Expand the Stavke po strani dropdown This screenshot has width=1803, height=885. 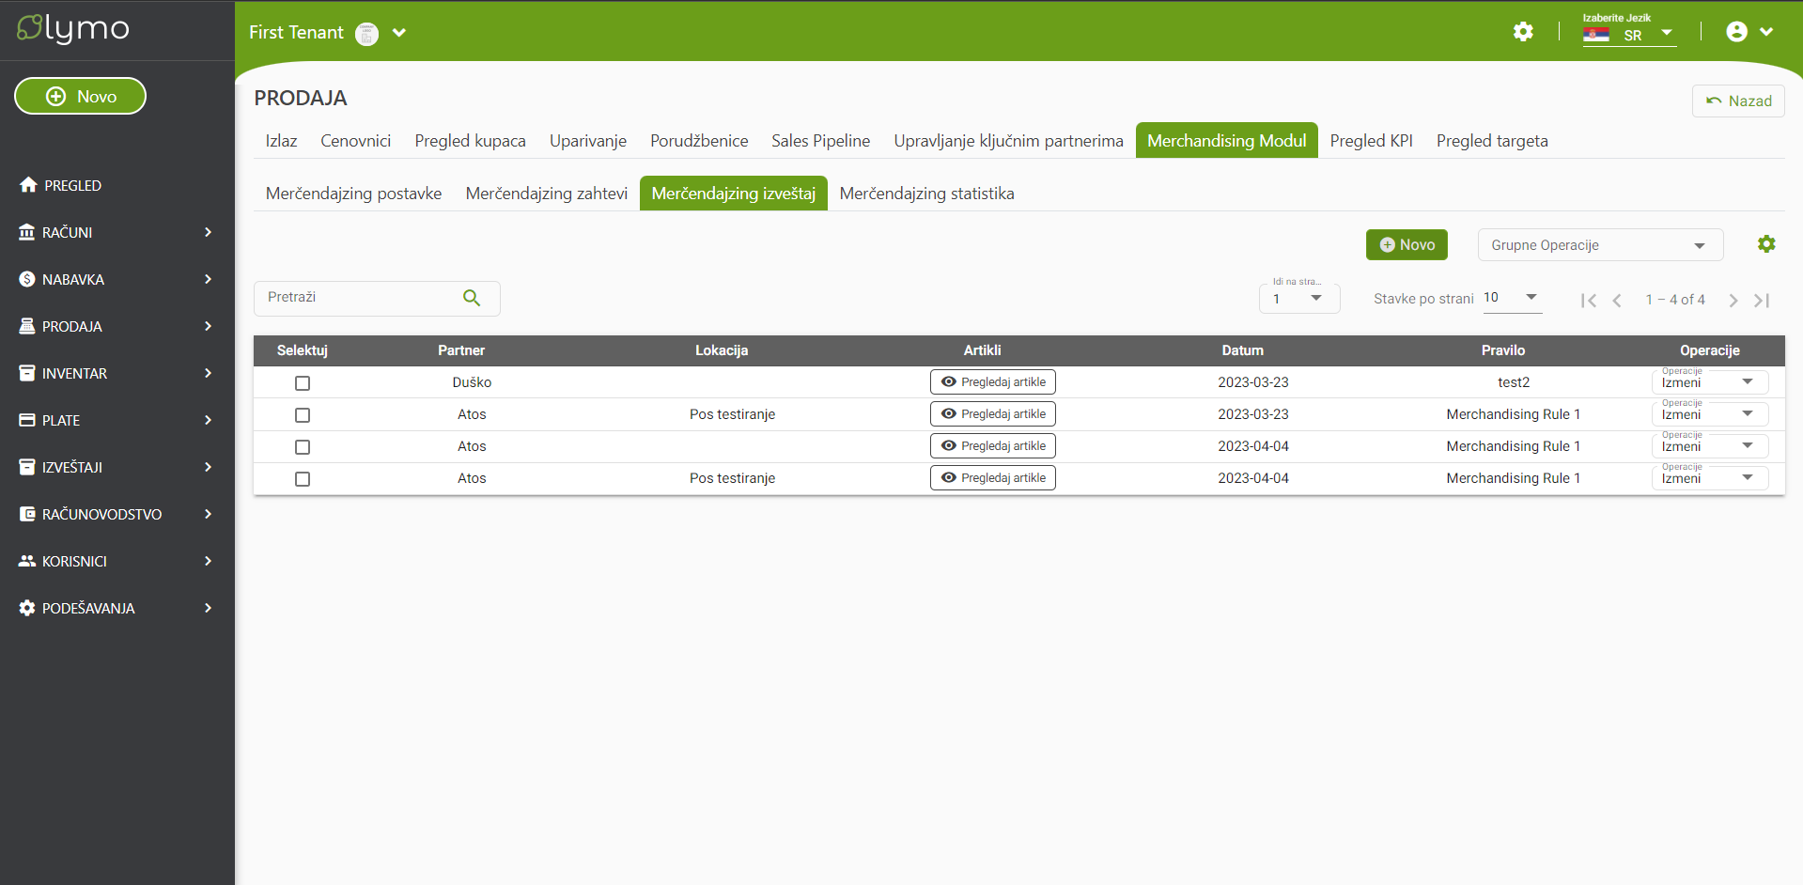point(1511,298)
